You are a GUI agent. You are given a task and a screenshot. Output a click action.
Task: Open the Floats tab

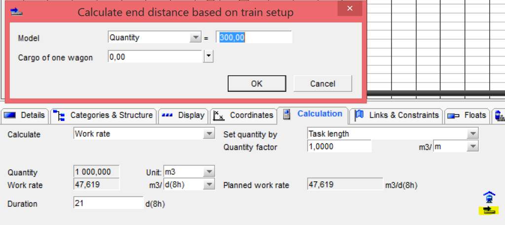pyautogui.click(x=467, y=115)
